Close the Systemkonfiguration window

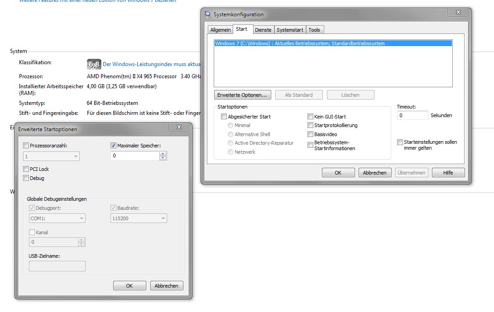click(x=458, y=12)
